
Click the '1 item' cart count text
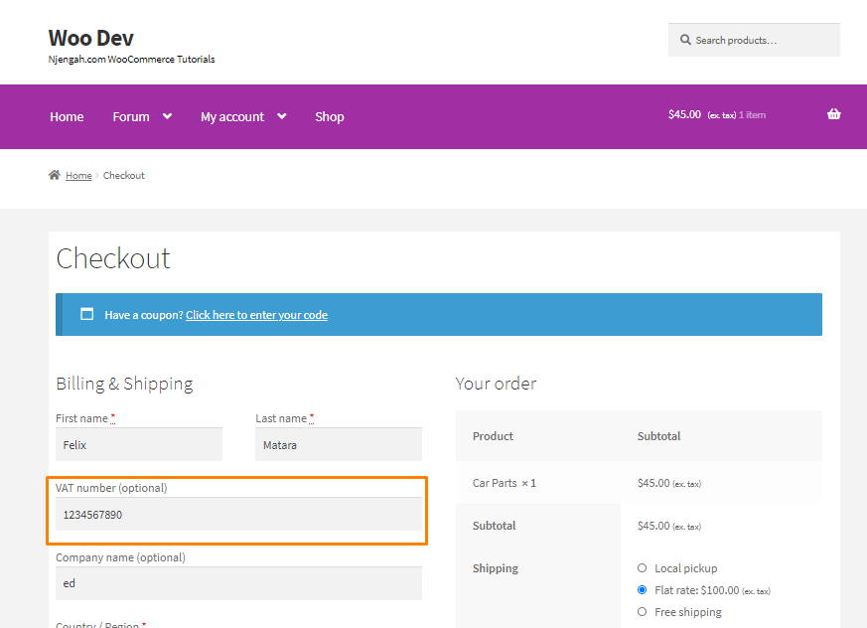[752, 115]
